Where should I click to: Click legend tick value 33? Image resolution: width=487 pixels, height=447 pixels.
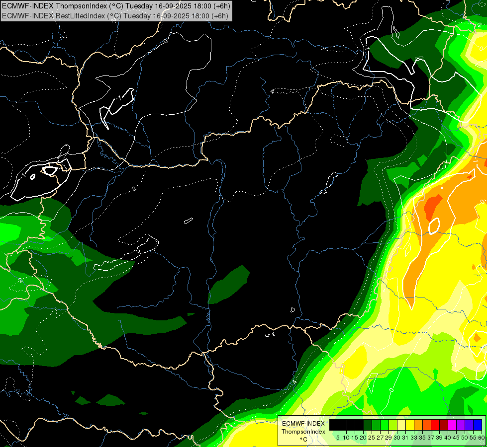[x=414, y=438]
